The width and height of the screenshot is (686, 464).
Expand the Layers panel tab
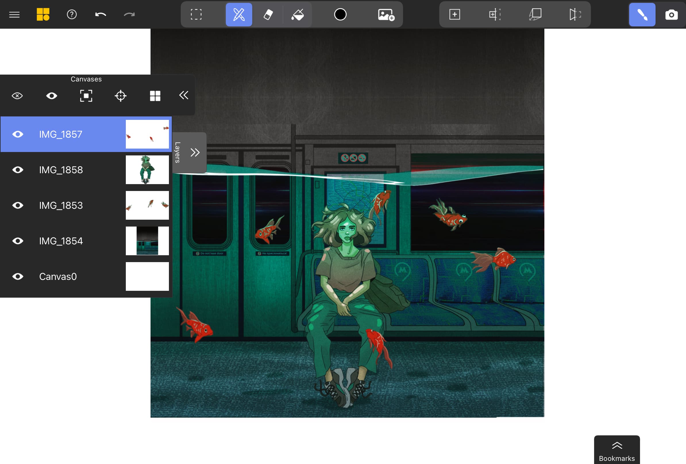(x=189, y=152)
